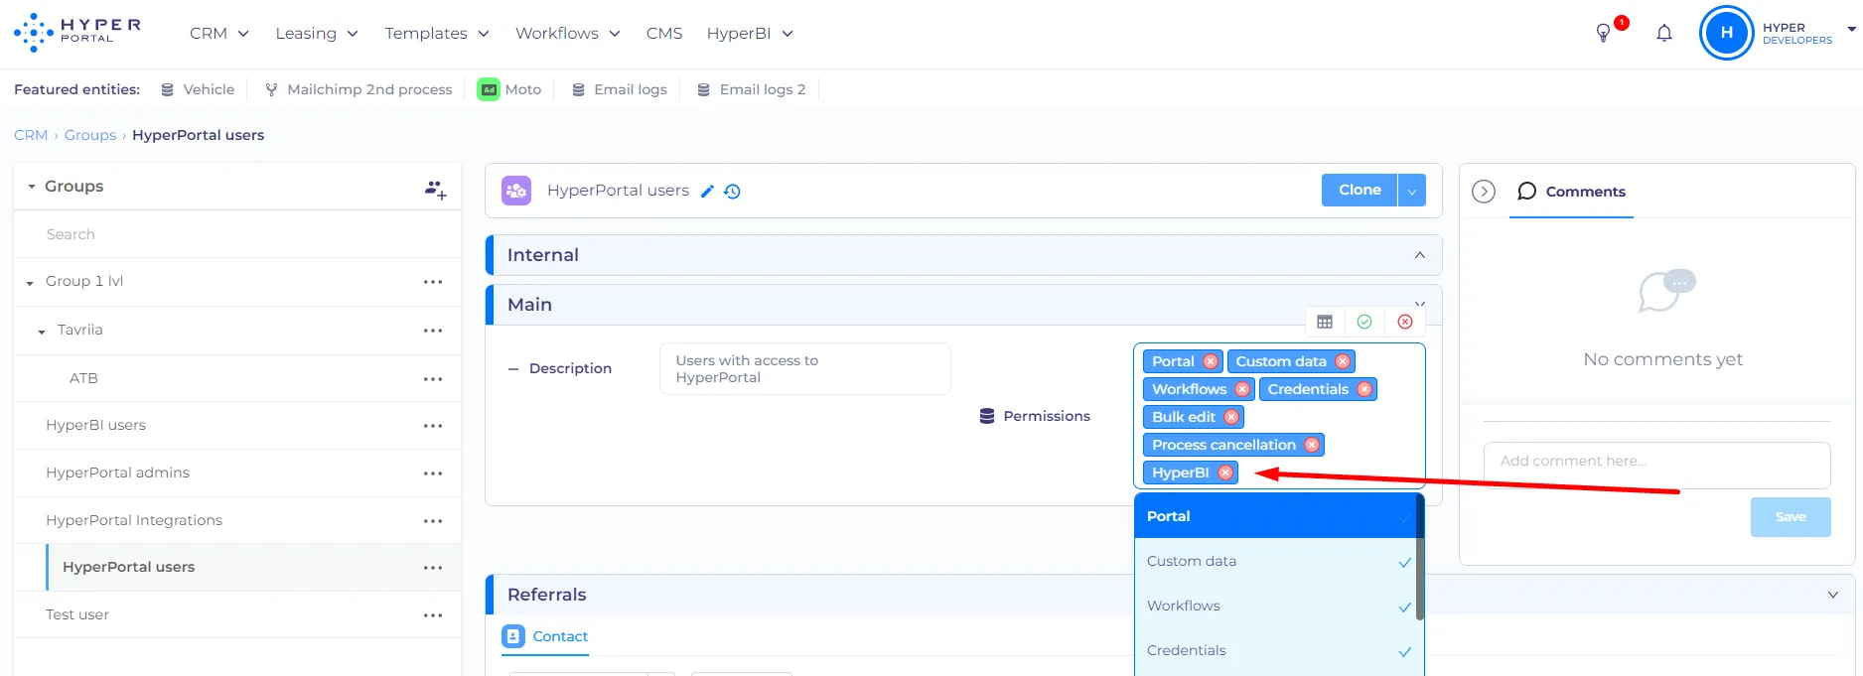Image resolution: width=1863 pixels, height=676 pixels.
Task: Collapse the Internal section
Action: pos(1420,255)
